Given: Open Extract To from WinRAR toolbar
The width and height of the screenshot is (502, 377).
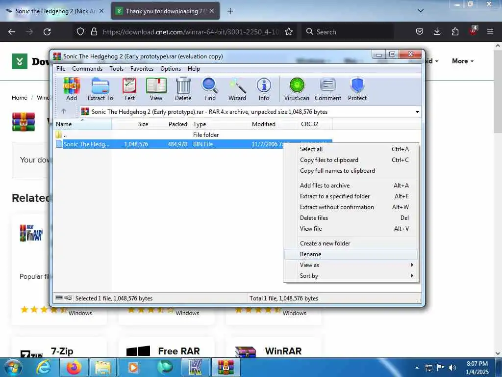Looking at the screenshot, I should click(100, 89).
